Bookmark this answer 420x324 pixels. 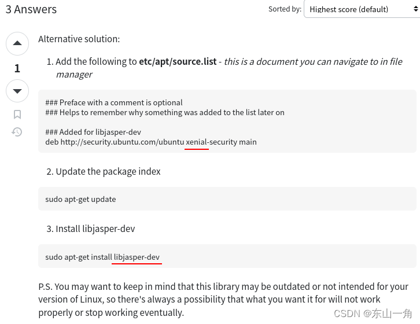pos(17,115)
